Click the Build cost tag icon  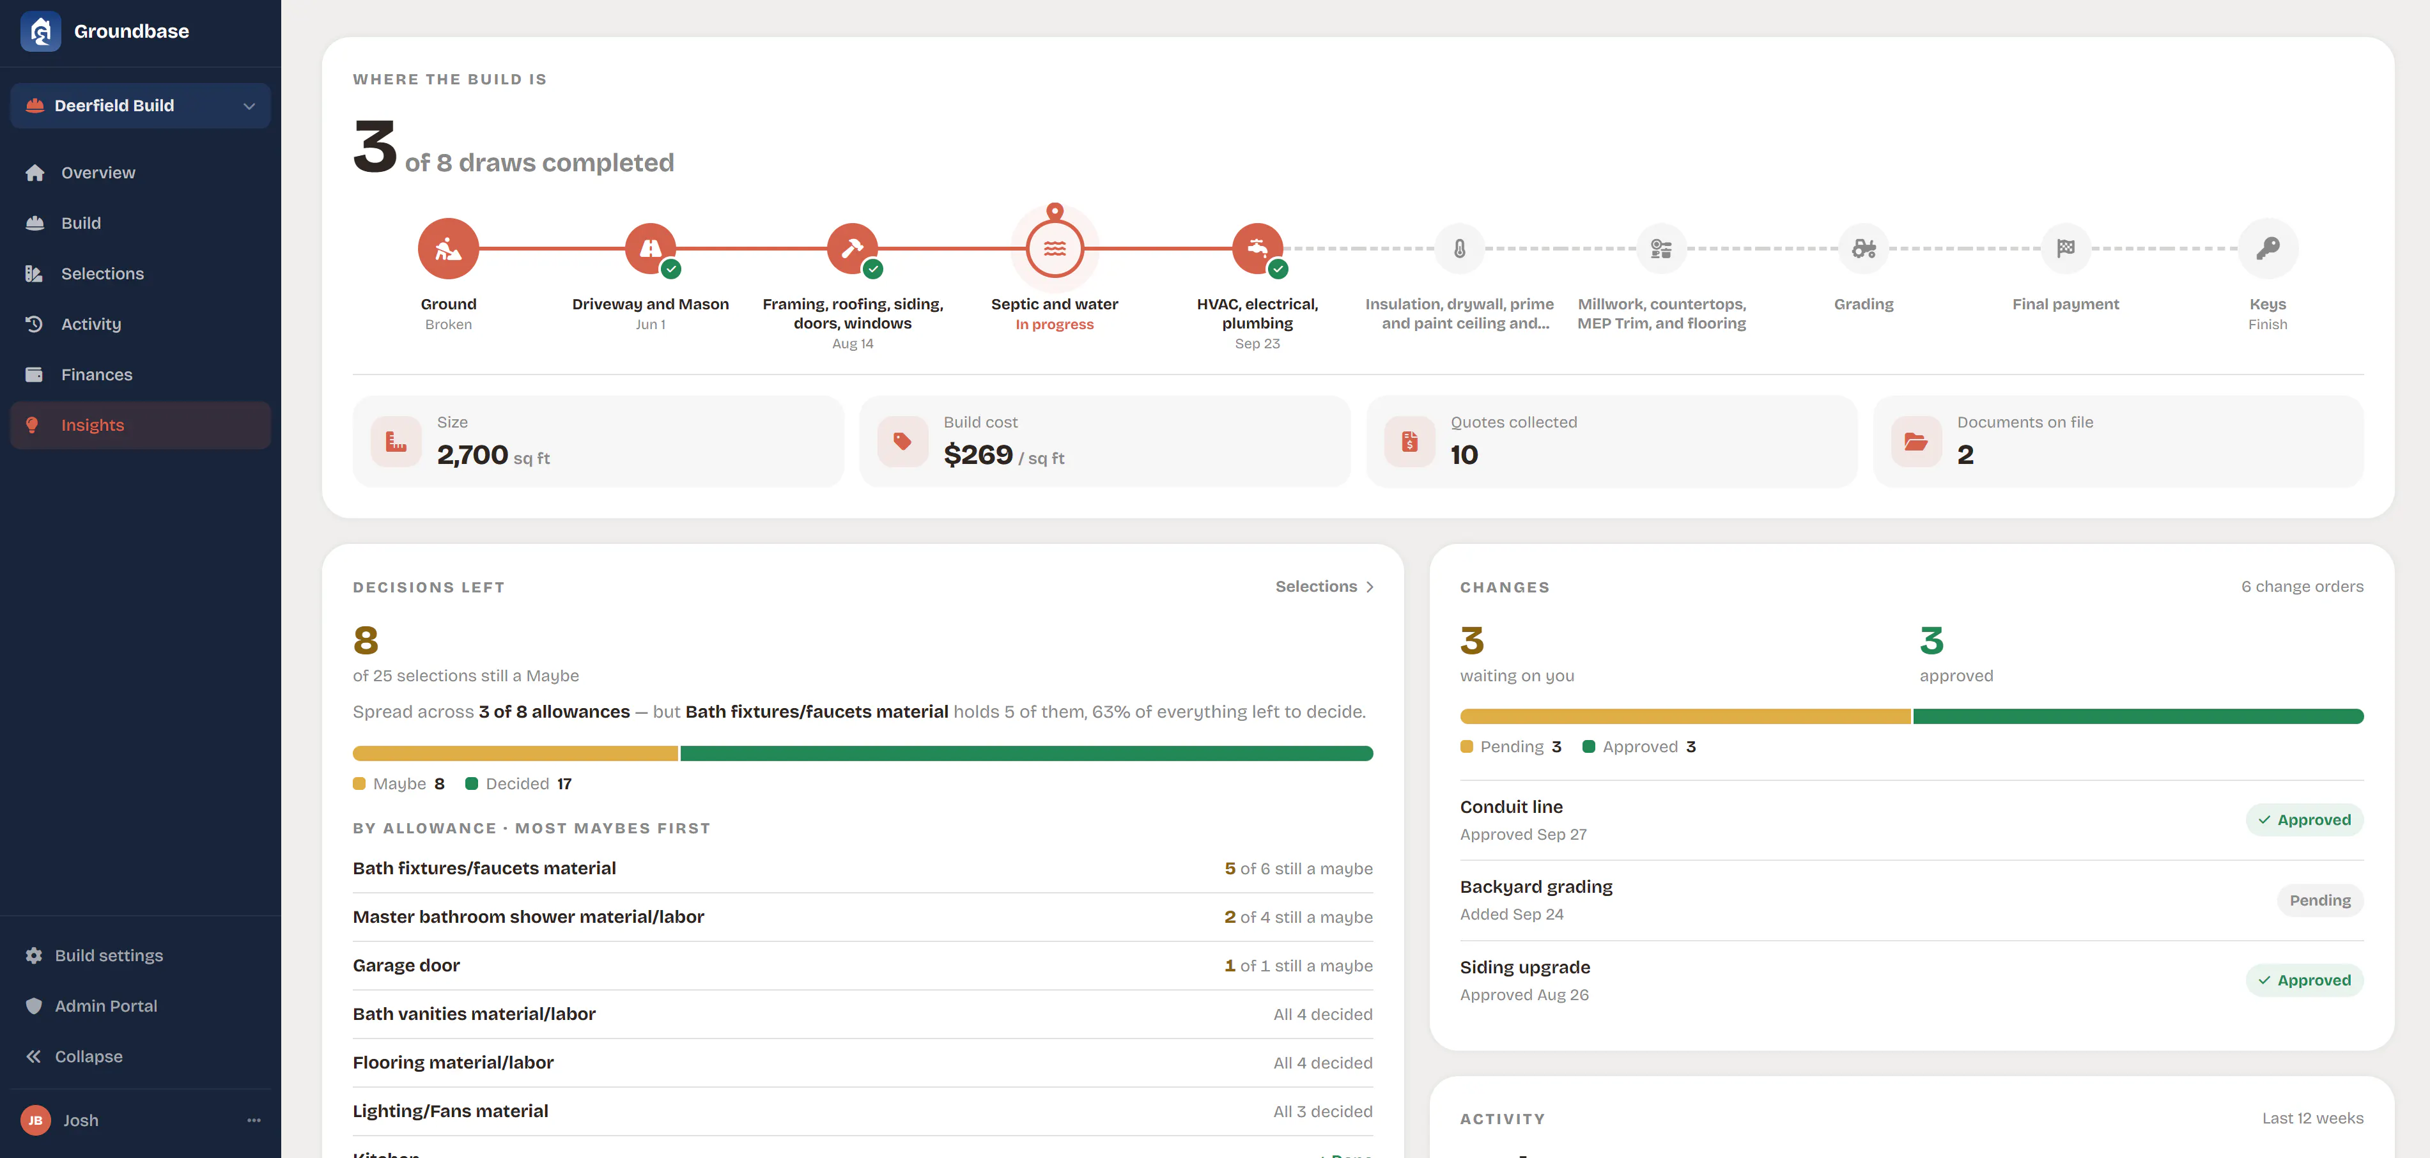[x=902, y=442]
